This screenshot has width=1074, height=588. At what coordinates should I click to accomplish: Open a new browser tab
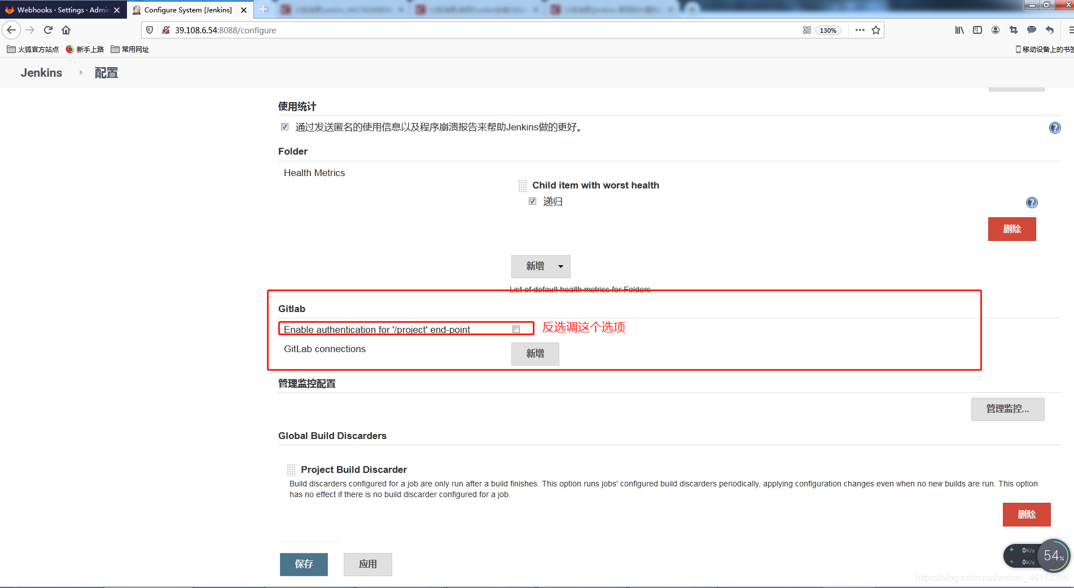click(x=263, y=10)
